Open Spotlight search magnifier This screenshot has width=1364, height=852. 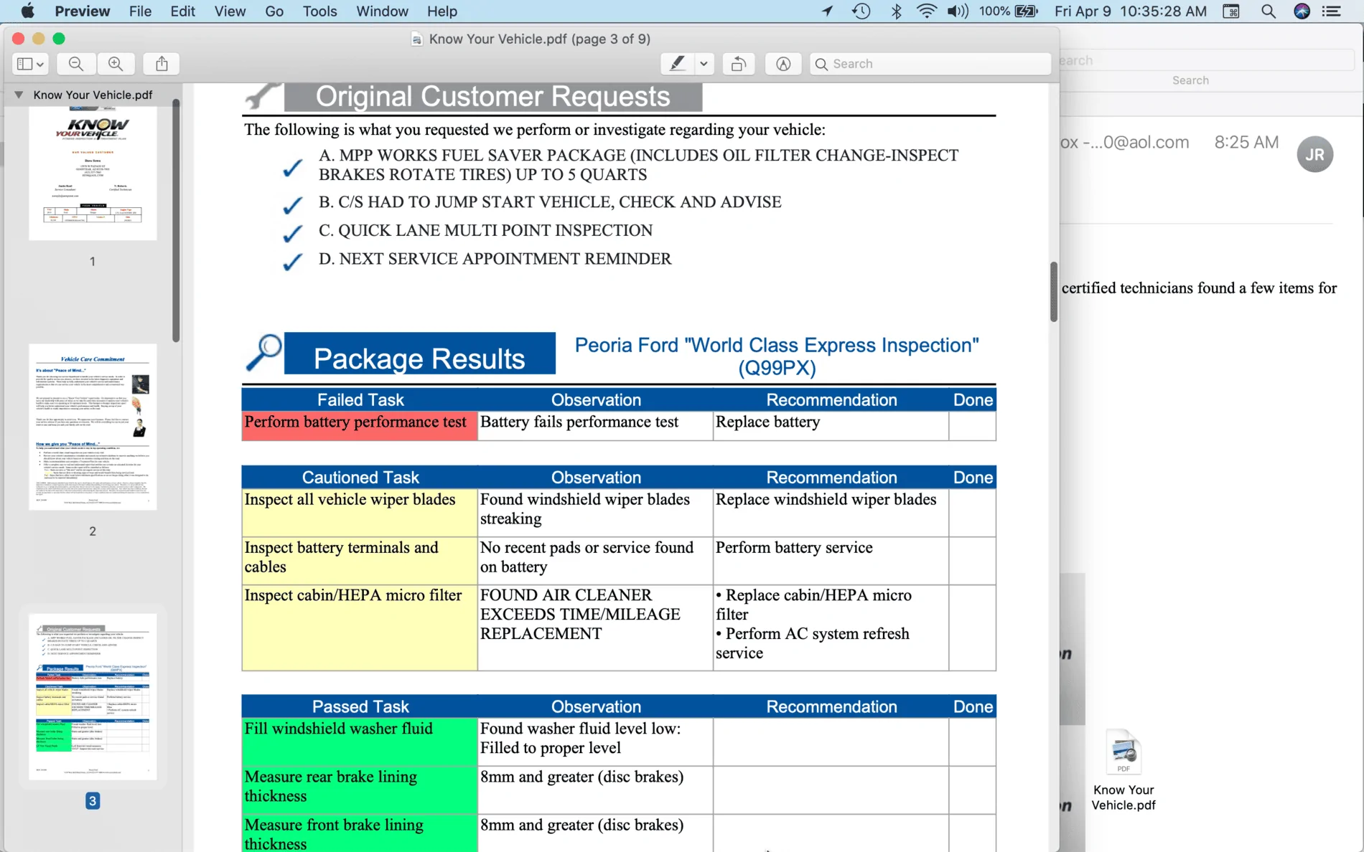click(1269, 11)
